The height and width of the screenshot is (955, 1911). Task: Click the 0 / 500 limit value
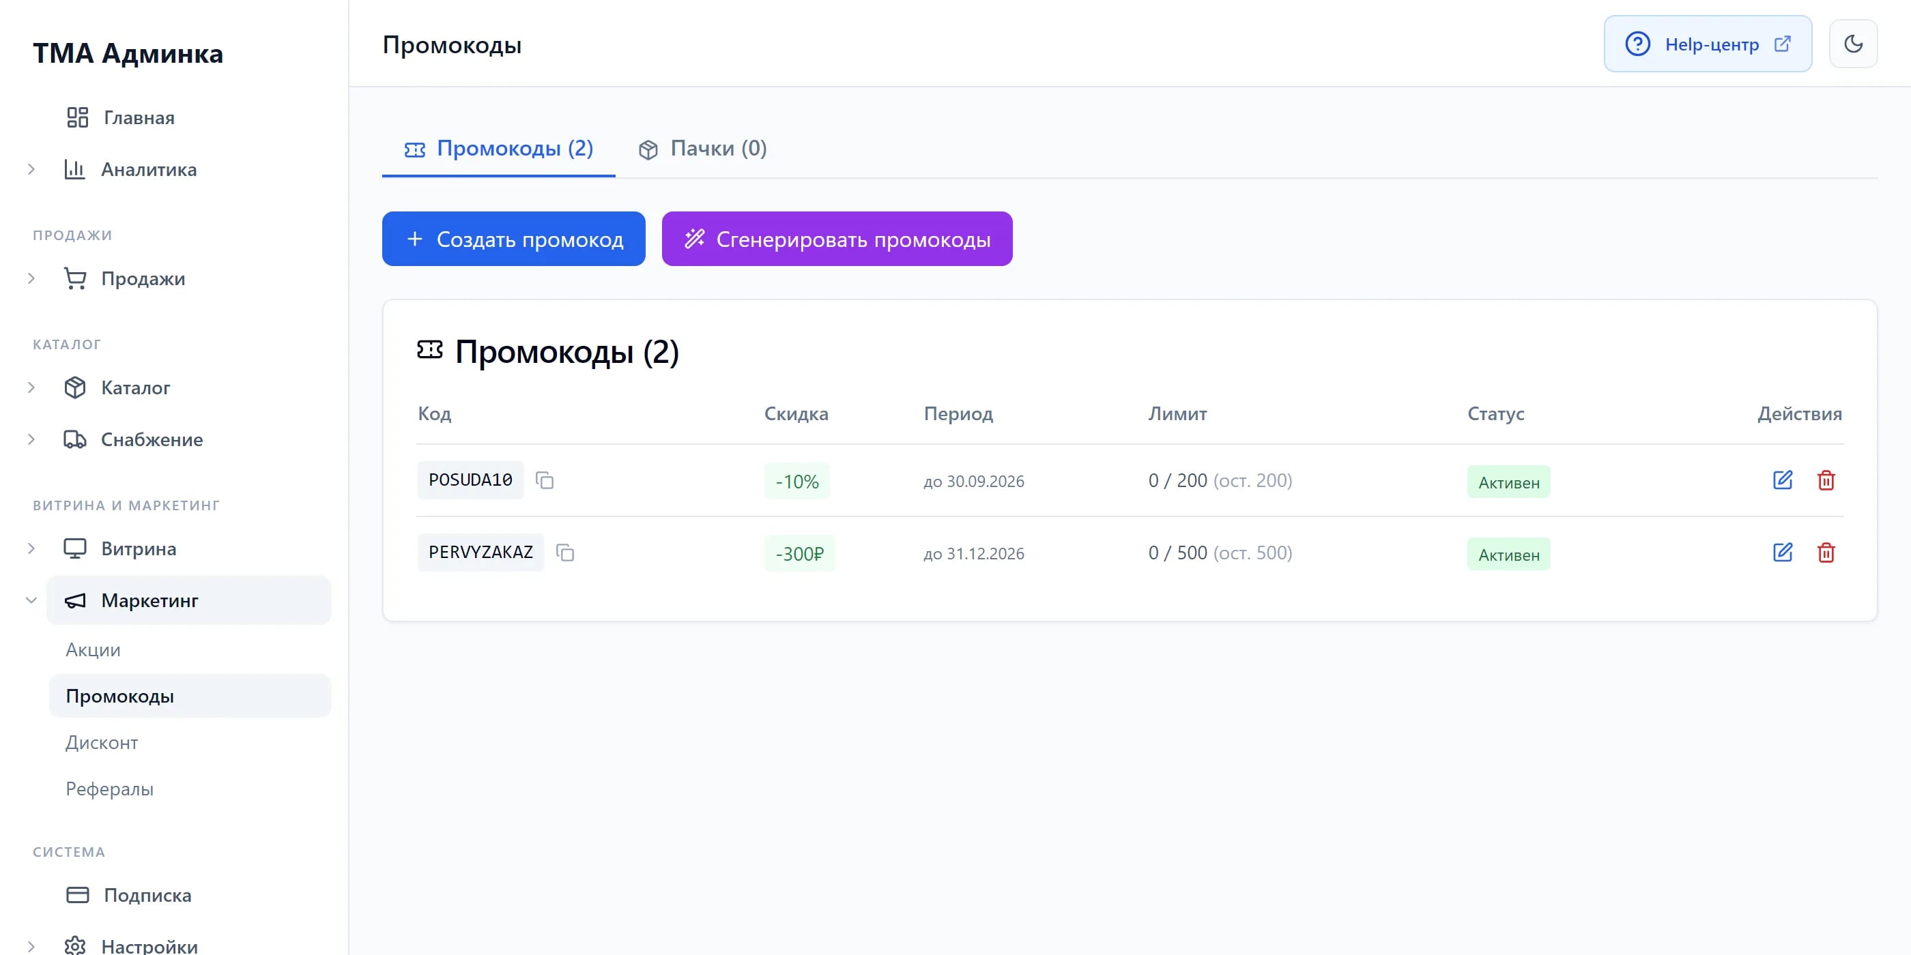point(1177,553)
